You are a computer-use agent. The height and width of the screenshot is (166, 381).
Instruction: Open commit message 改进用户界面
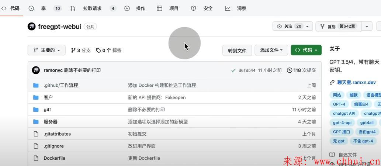142,146
